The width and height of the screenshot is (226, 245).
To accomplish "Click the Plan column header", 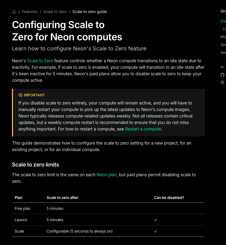I will point(18,198).
